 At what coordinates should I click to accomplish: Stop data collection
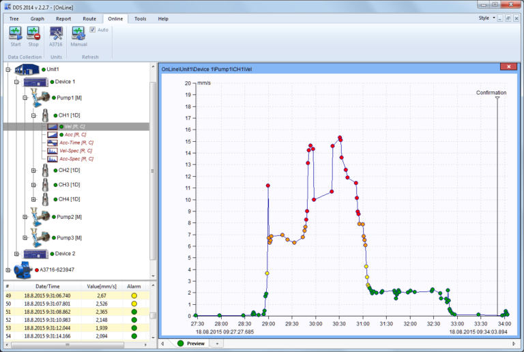coord(33,33)
